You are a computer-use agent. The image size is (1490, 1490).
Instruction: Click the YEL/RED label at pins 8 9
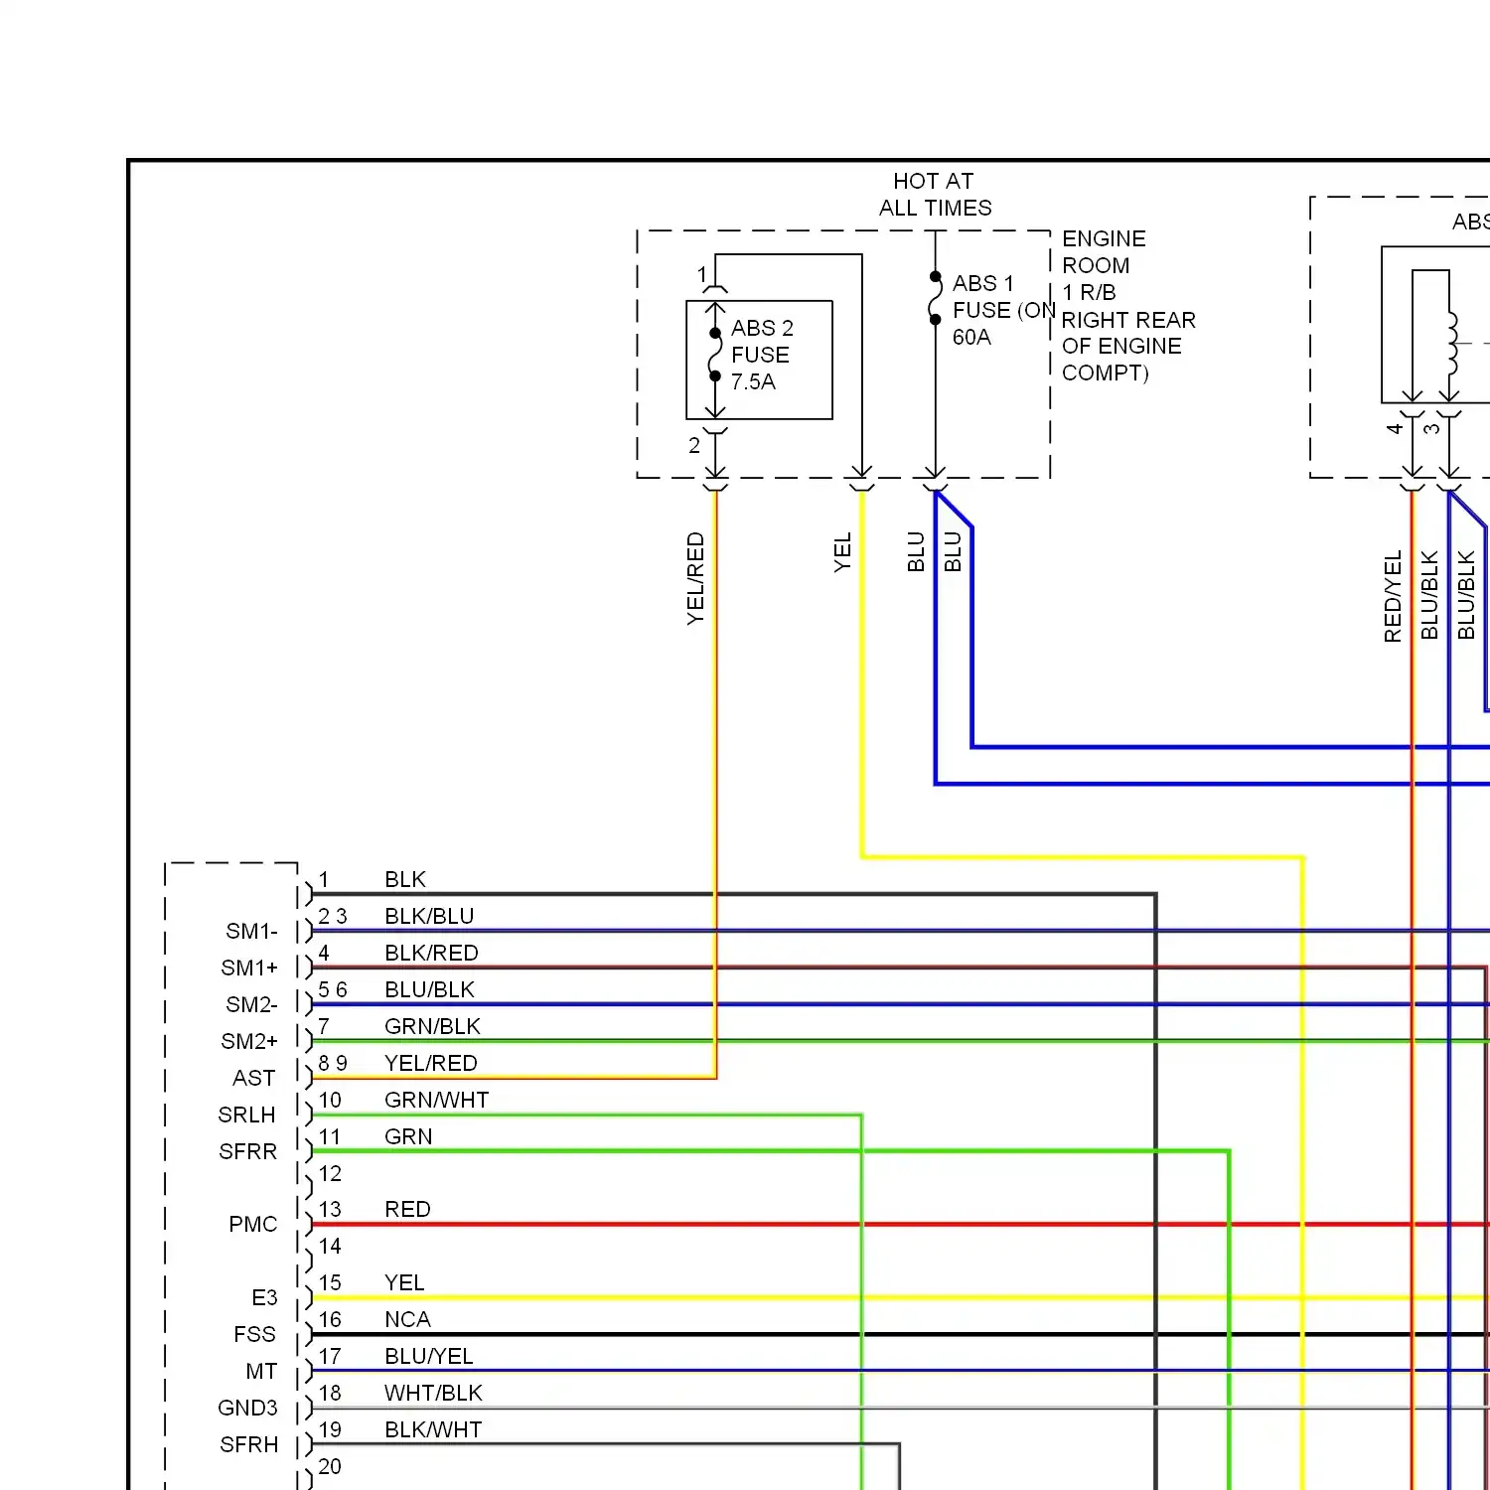click(431, 1063)
